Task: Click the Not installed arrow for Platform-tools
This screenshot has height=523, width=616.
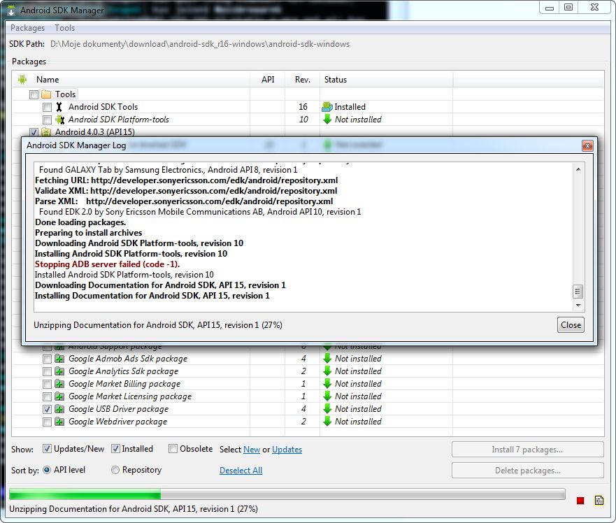Action: click(327, 120)
